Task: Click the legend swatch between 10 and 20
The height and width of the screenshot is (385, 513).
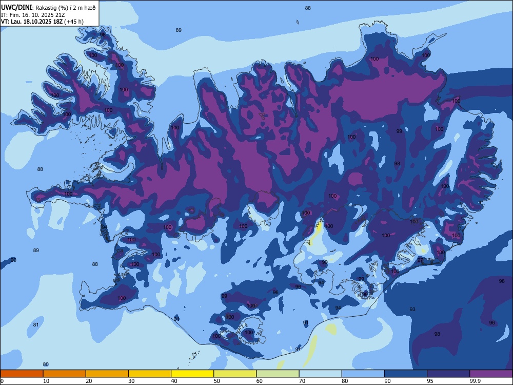Action: [x=65, y=374]
